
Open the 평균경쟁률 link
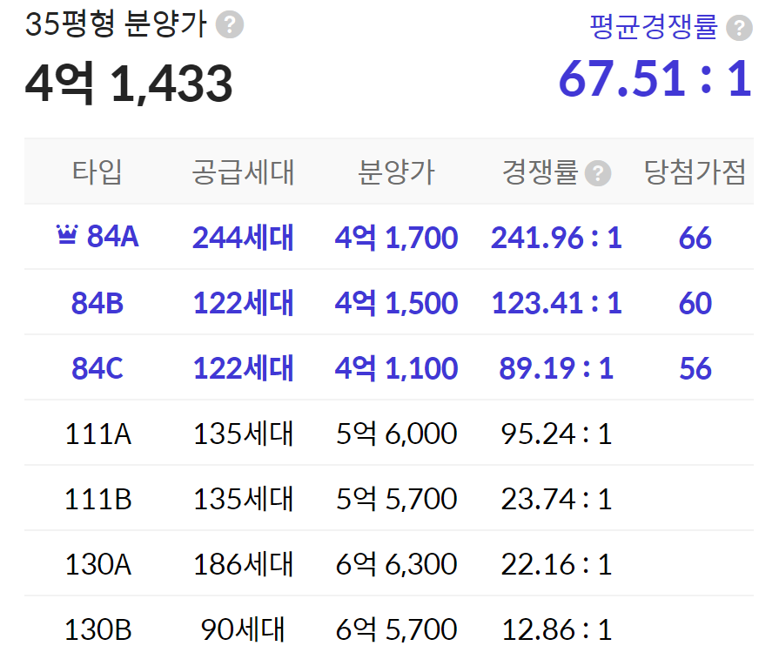point(654,27)
